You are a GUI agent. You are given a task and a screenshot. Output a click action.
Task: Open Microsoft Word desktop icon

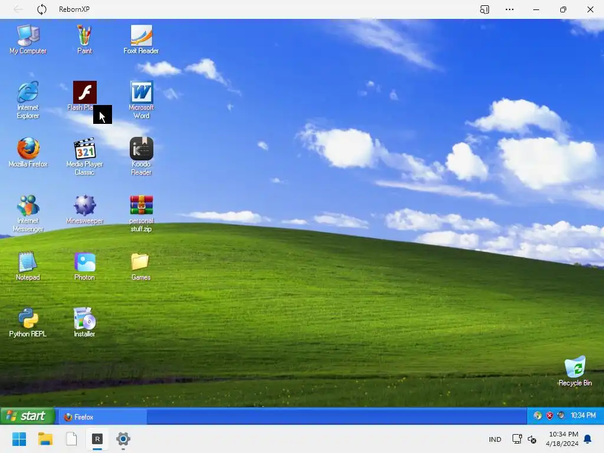tap(142, 100)
